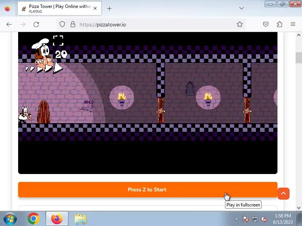Screen dimensions: 302x226
Task: Show hidden system tray icons
Action: (237, 219)
